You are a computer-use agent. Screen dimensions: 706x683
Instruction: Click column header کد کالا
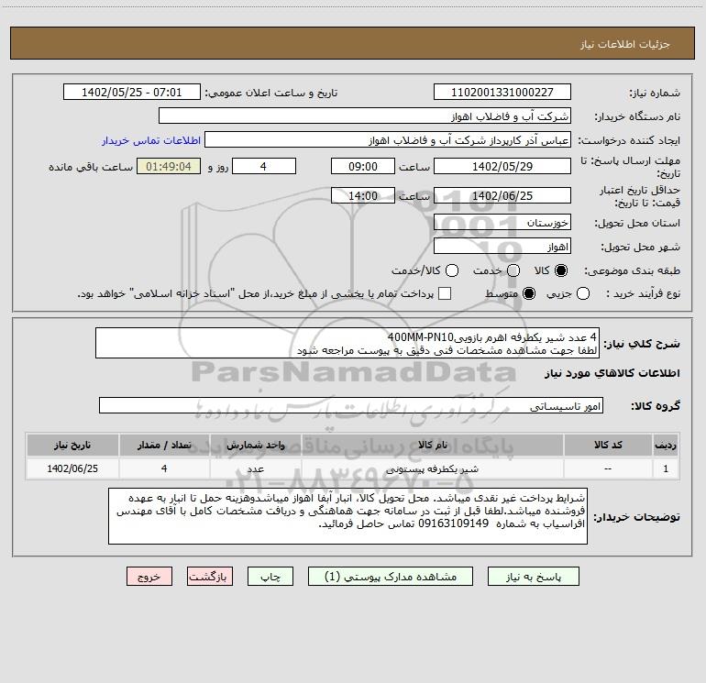coord(608,446)
